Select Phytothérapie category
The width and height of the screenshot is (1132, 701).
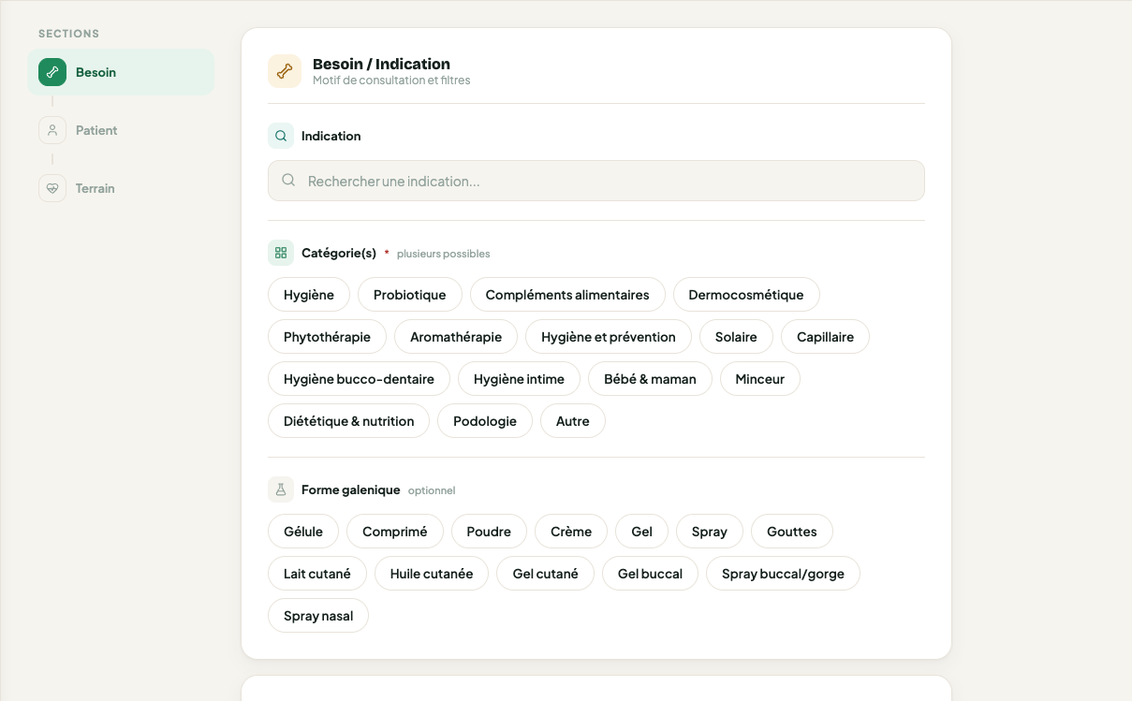(327, 337)
